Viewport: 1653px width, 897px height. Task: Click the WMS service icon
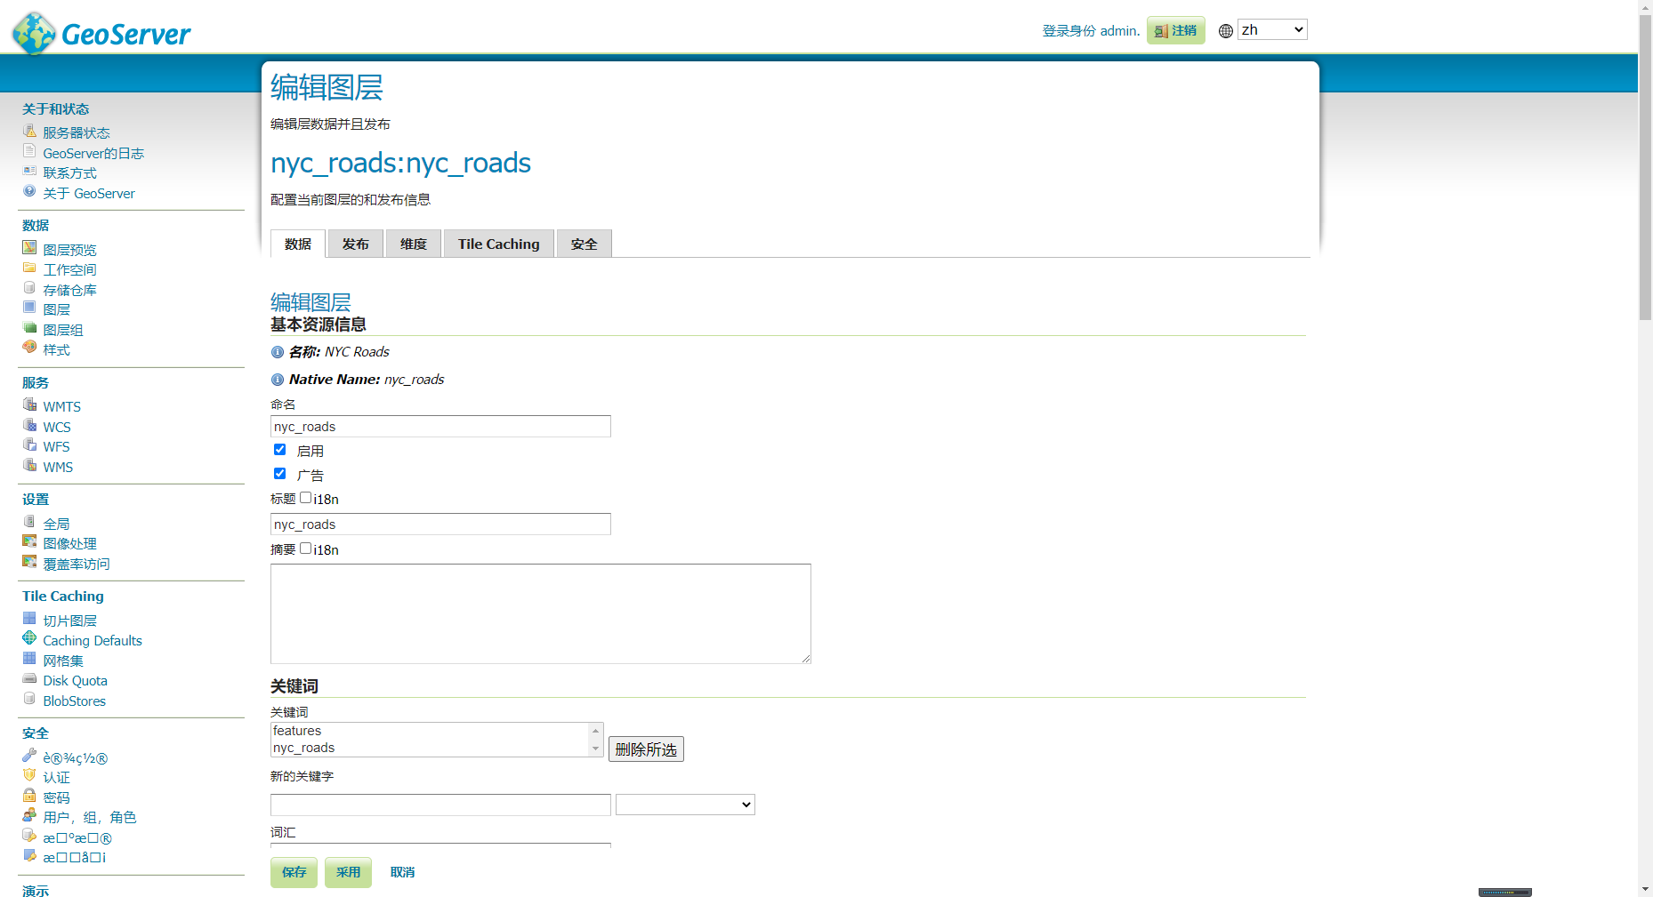29,465
